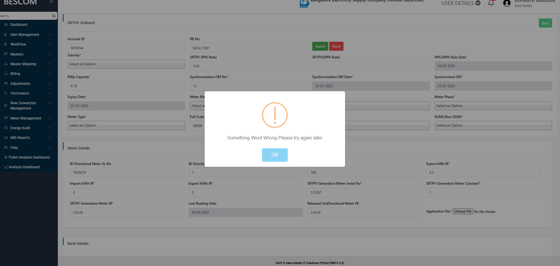Click the Last Reading Date field
Image resolution: width=560 pixels, height=266 pixels.
pos(245,213)
